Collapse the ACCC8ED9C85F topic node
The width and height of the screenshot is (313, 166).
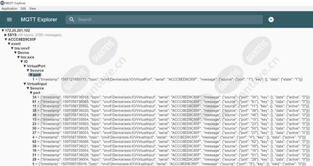(6, 39)
